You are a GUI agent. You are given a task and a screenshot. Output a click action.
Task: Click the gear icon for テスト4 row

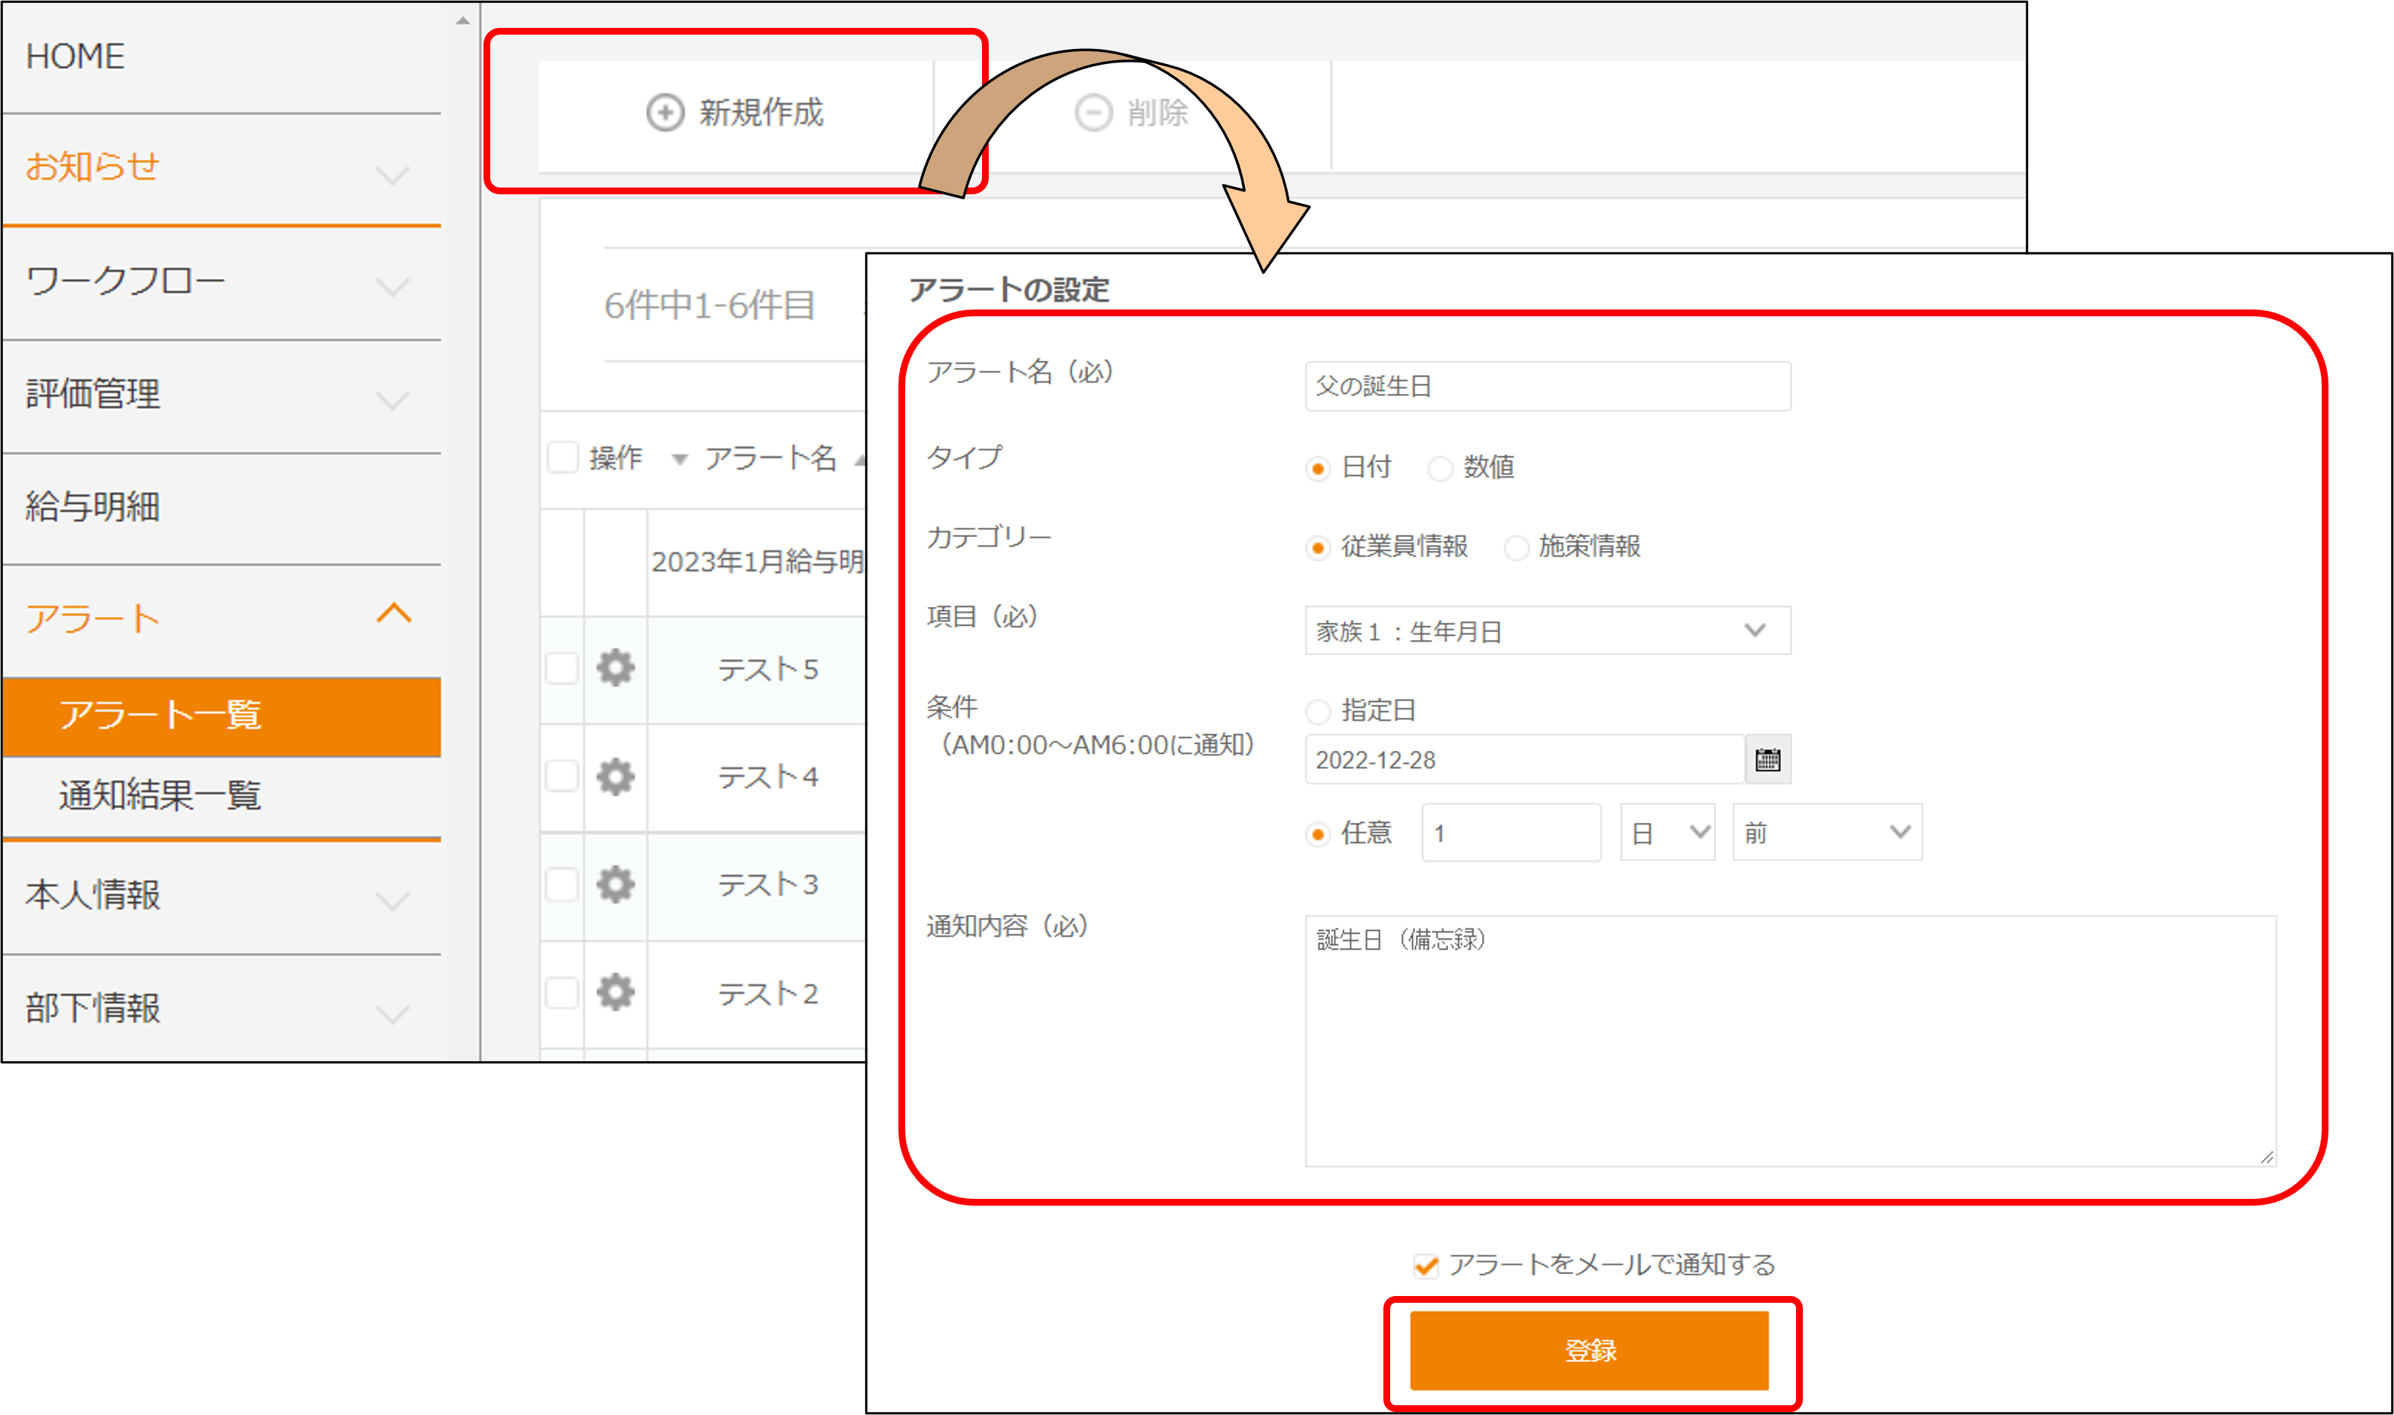click(615, 776)
